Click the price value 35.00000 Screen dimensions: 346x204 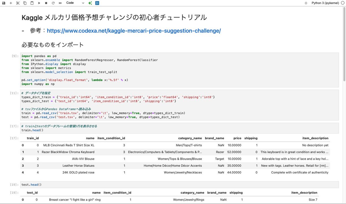click(x=234, y=166)
